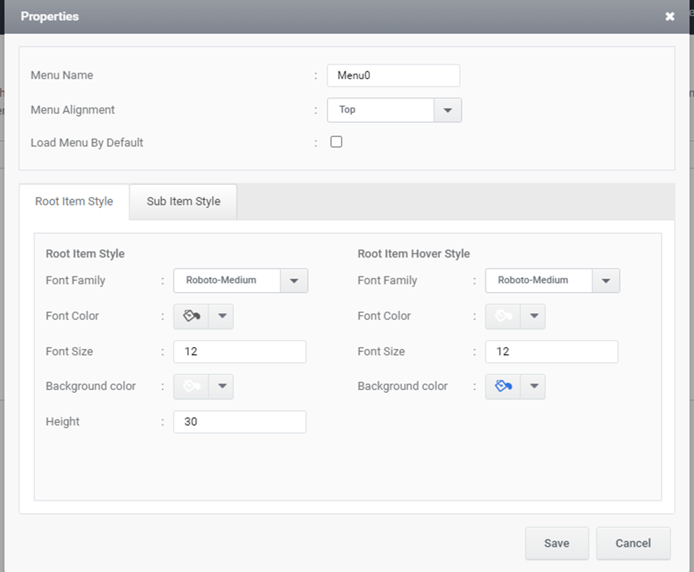The width and height of the screenshot is (694, 572).
Task: Click the Menu Name input field
Action: pyautogui.click(x=394, y=76)
